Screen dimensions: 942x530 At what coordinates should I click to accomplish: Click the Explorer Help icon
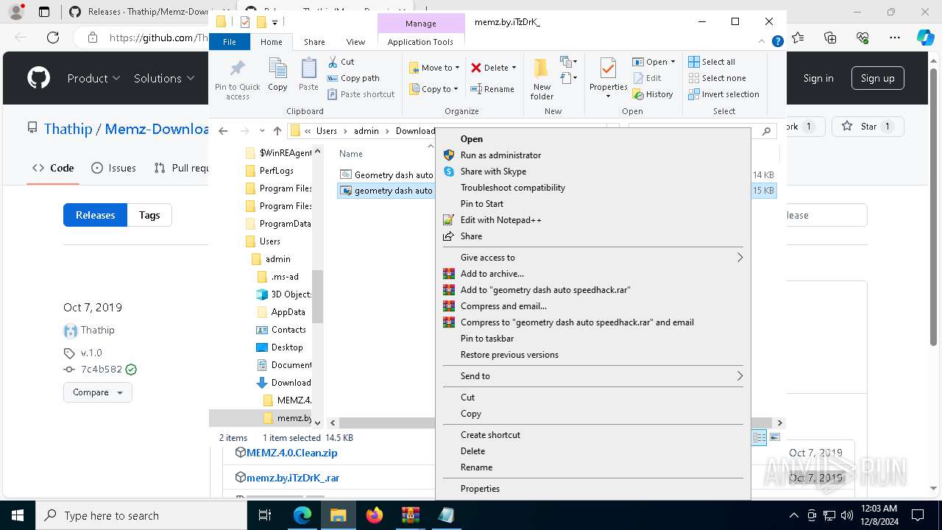click(777, 42)
